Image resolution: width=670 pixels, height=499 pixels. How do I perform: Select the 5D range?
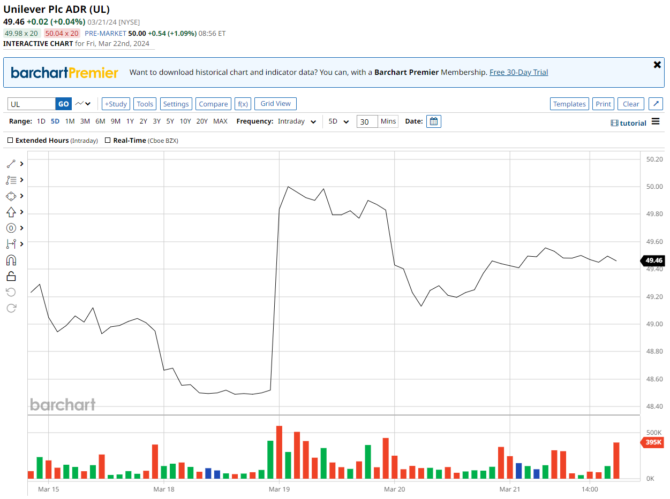pyautogui.click(x=55, y=121)
